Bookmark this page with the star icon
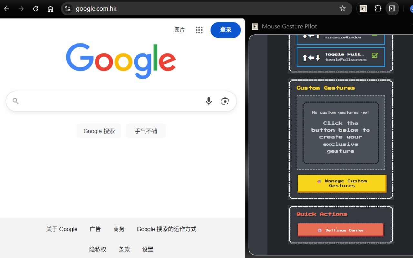 click(x=343, y=9)
